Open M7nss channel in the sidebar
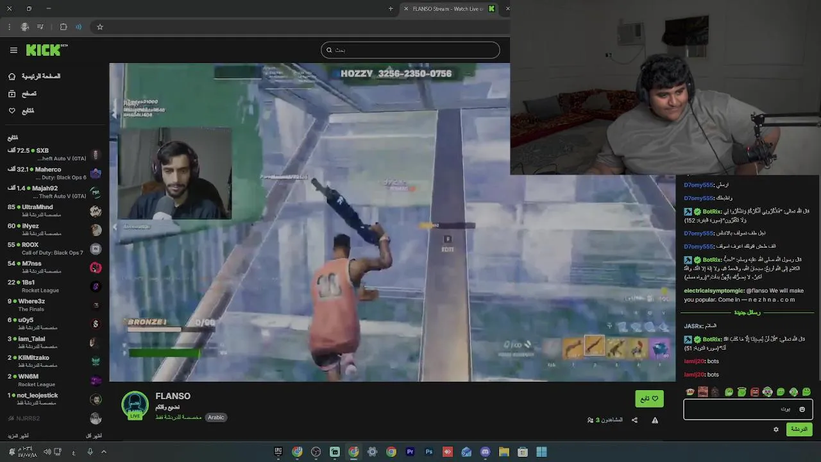This screenshot has height=462, width=821. point(53,267)
